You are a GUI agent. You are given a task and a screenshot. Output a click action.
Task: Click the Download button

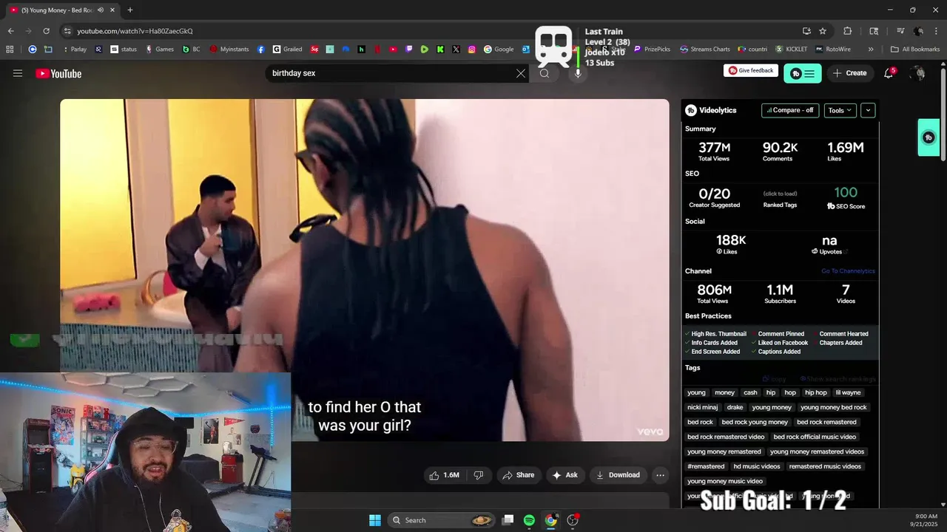point(618,475)
